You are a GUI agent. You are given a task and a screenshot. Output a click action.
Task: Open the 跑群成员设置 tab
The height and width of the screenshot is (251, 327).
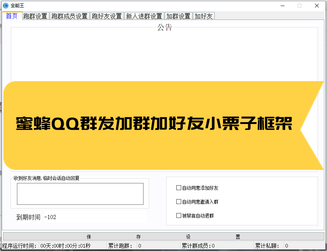pos(69,16)
